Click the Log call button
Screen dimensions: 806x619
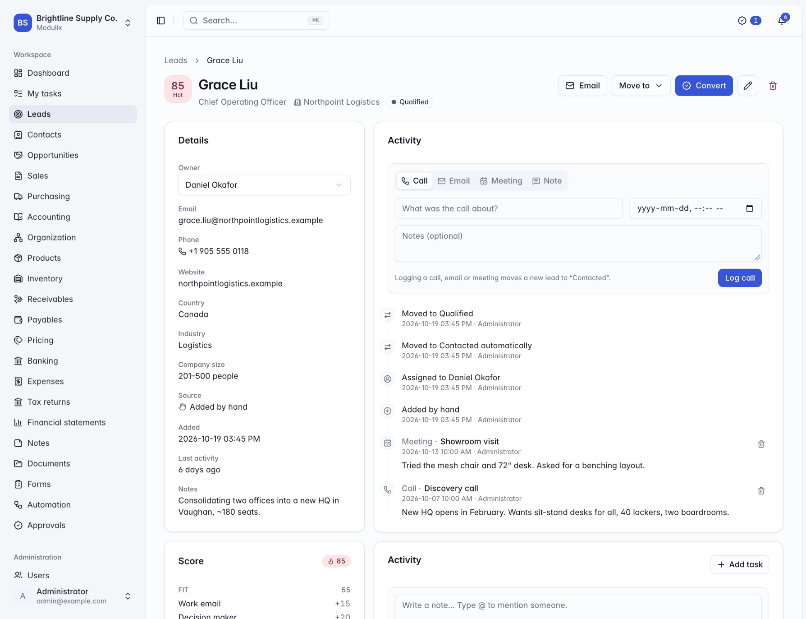click(x=740, y=278)
